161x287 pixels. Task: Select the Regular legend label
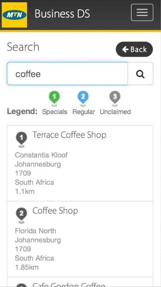pos(84,112)
